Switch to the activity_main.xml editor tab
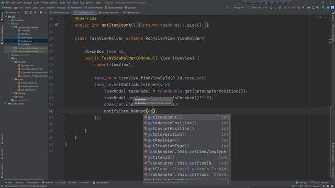Screen dimensions: 335x188 (x=109, y=13)
